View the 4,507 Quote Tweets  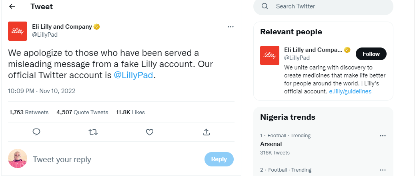tap(82, 112)
